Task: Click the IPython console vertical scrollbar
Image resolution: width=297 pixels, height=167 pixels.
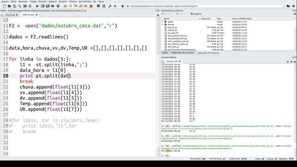Action: pyautogui.click(x=296, y=110)
